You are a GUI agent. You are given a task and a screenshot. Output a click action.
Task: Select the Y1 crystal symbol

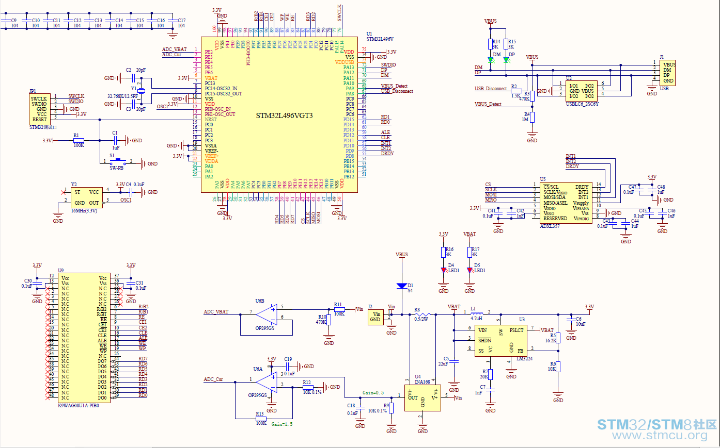(140, 90)
